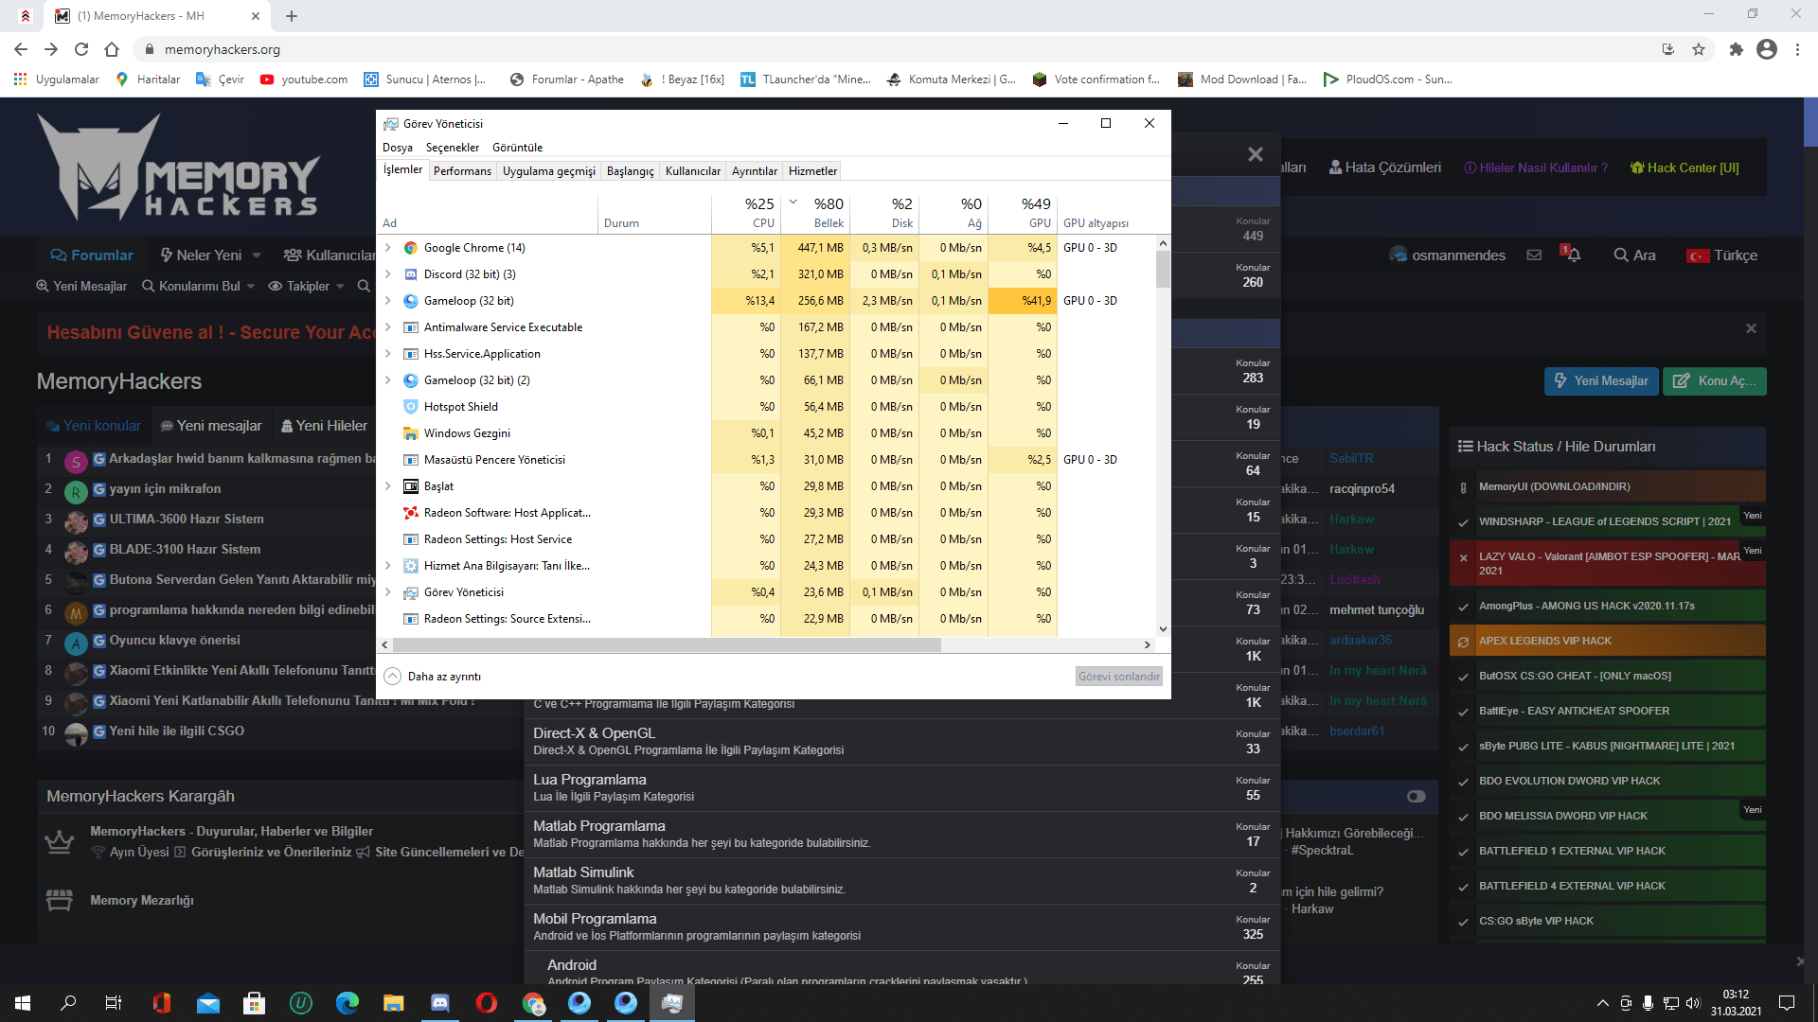
Task: Open Chrome profile avatar menu
Action: point(1767,49)
